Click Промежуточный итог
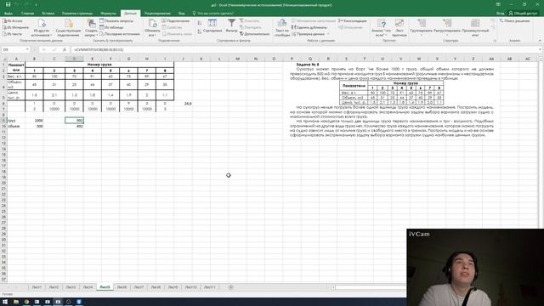Screen dimensions: 544x306 click(475, 28)
